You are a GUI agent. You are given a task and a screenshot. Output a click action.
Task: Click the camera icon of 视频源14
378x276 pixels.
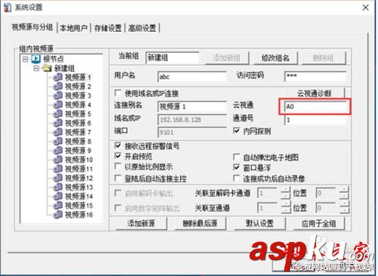click(58, 196)
